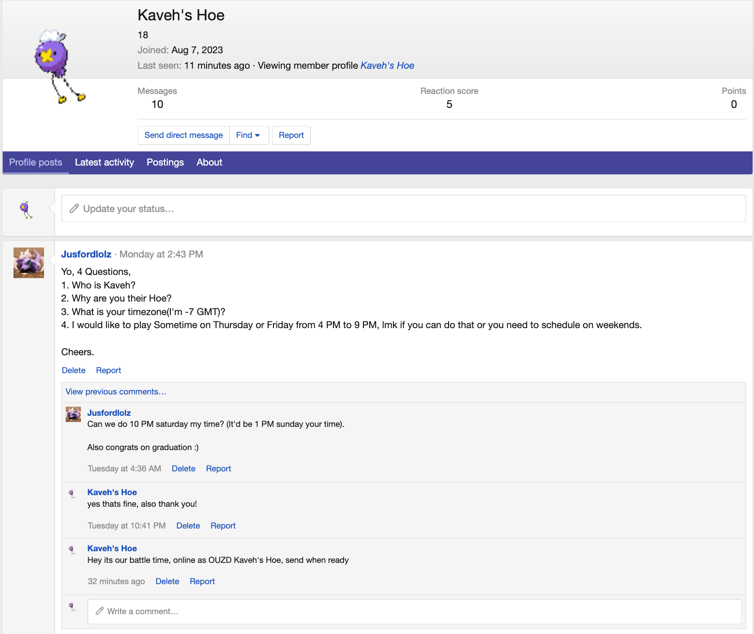Switch to the Profile posts tab

36,163
